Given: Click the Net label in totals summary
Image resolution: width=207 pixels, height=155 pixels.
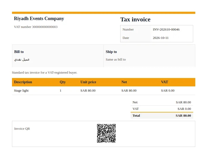Looking at the screenshot, I should [135, 102].
